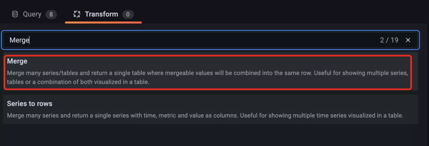Click the Merge transformation description text
The image size is (429, 146).
tap(208, 78)
